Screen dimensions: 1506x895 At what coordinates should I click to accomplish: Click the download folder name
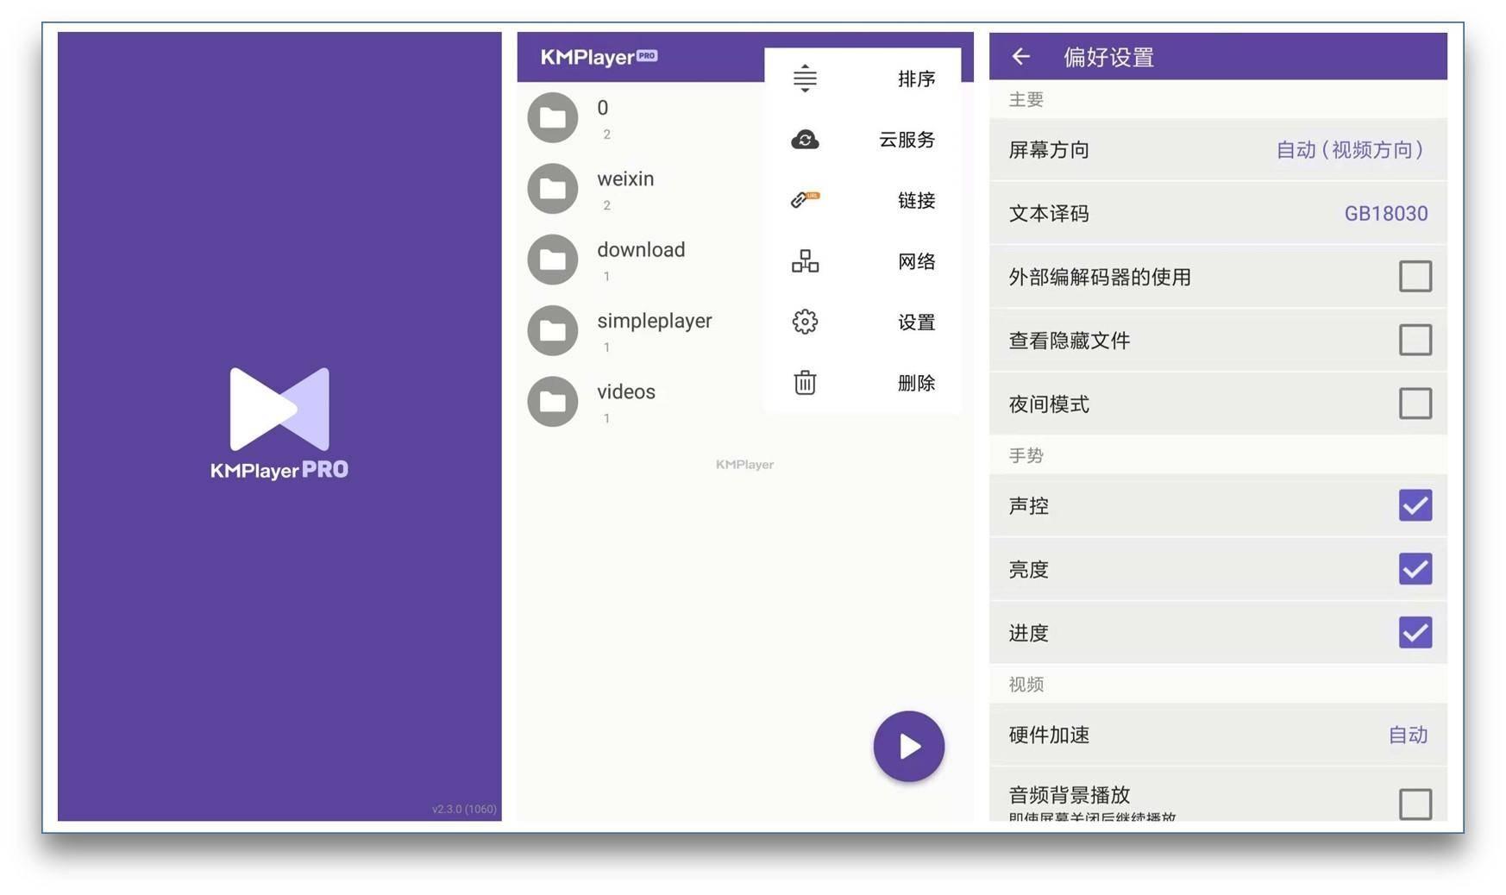click(x=641, y=249)
